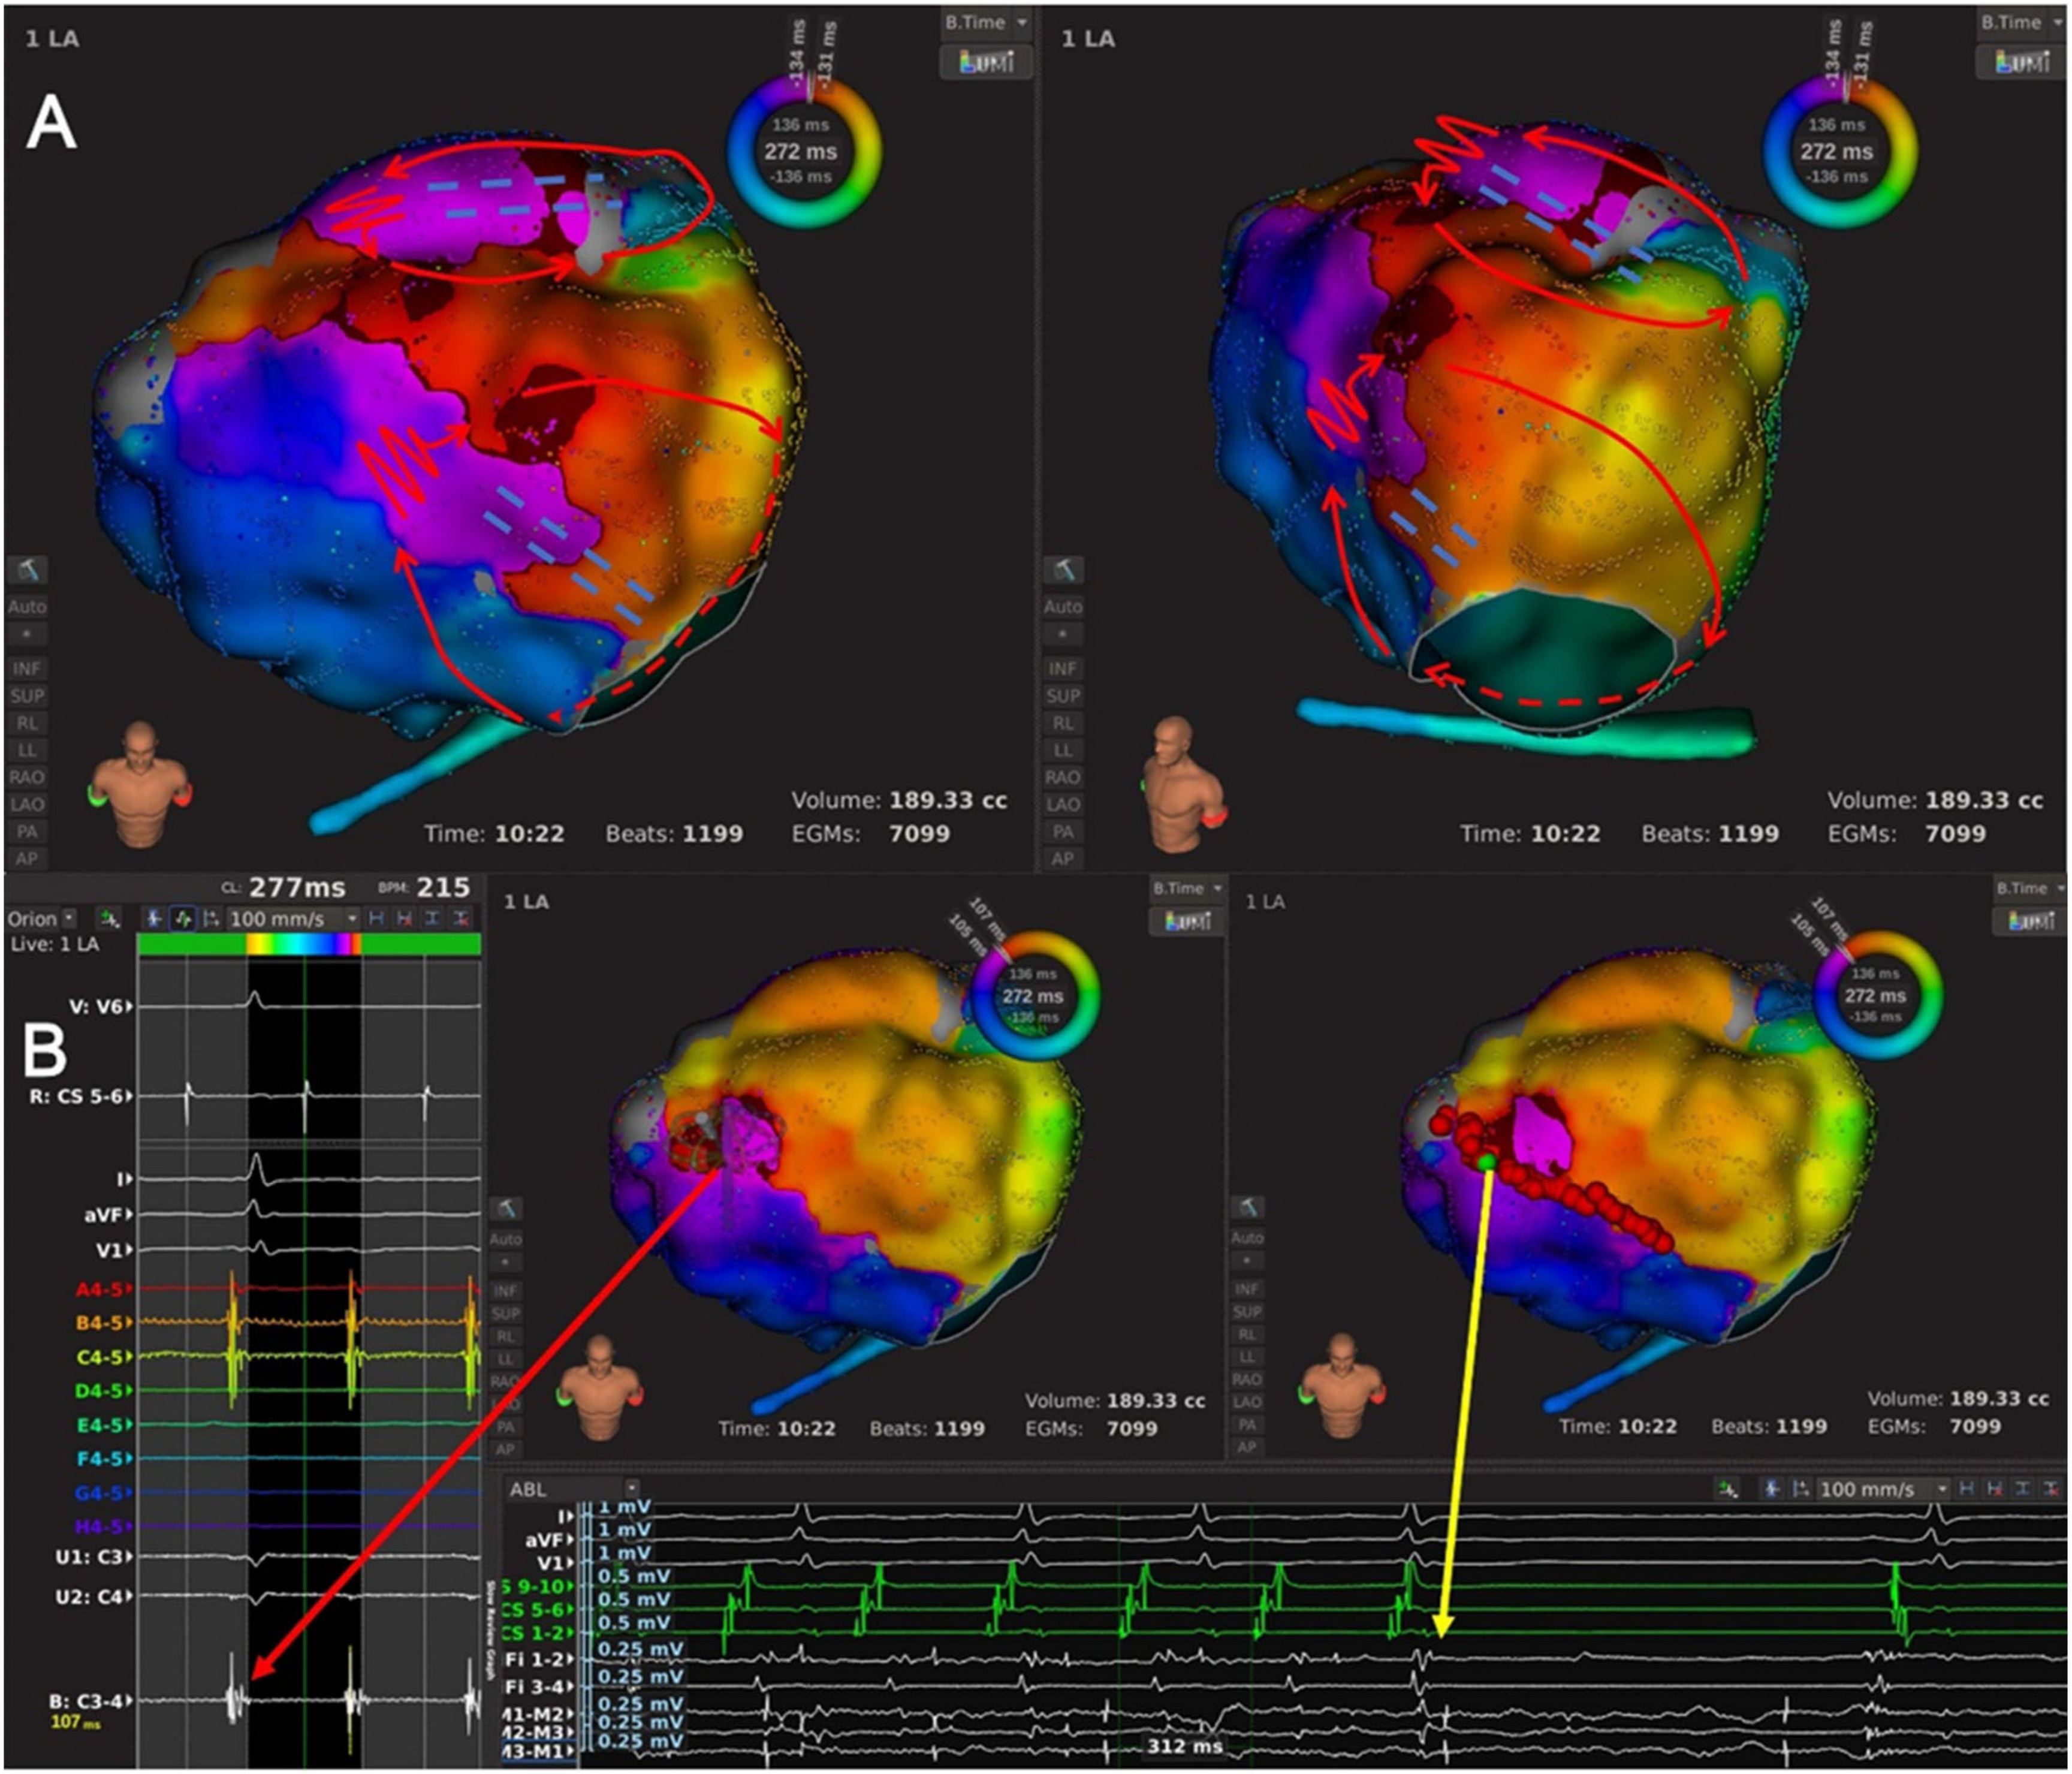This screenshot has width=2072, height=1774.
Task: Toggle the blue beat marker icon in Orion toolbar
Action: tap(153, 919)
